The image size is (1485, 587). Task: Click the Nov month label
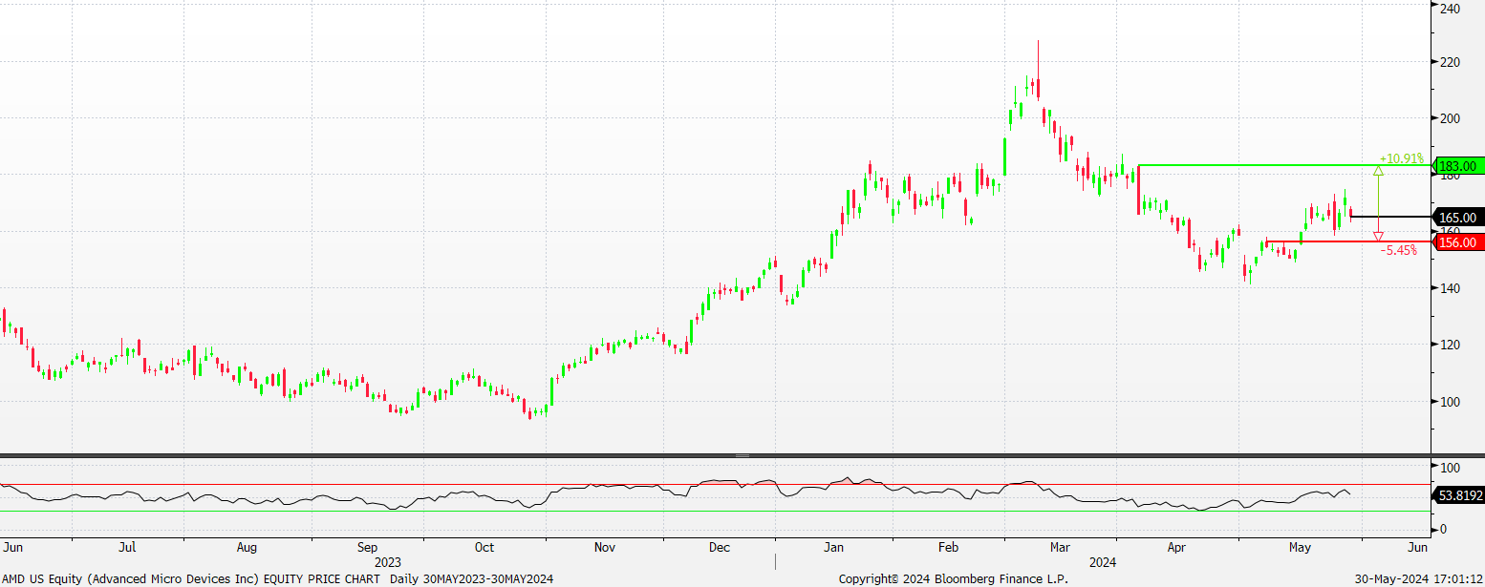(604, 548)
